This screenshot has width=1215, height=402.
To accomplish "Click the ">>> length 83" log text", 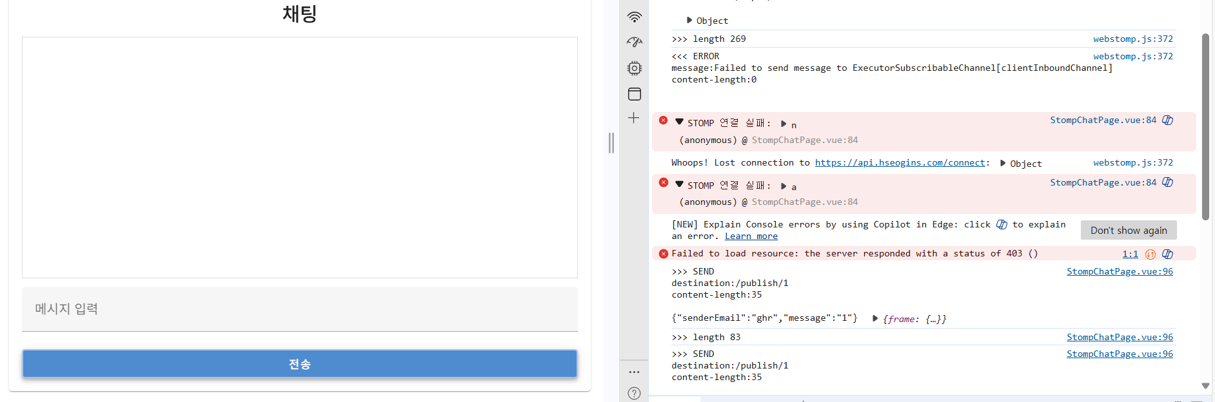I will point(706,338).
